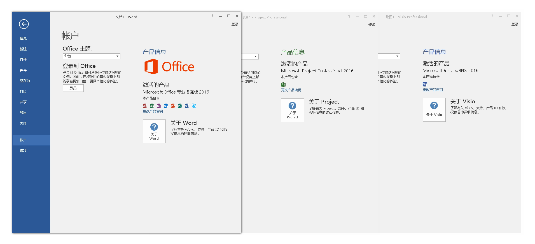Screen dimensions: 535x244
Task: Maximize the Word window
Action: click(229, 16)
